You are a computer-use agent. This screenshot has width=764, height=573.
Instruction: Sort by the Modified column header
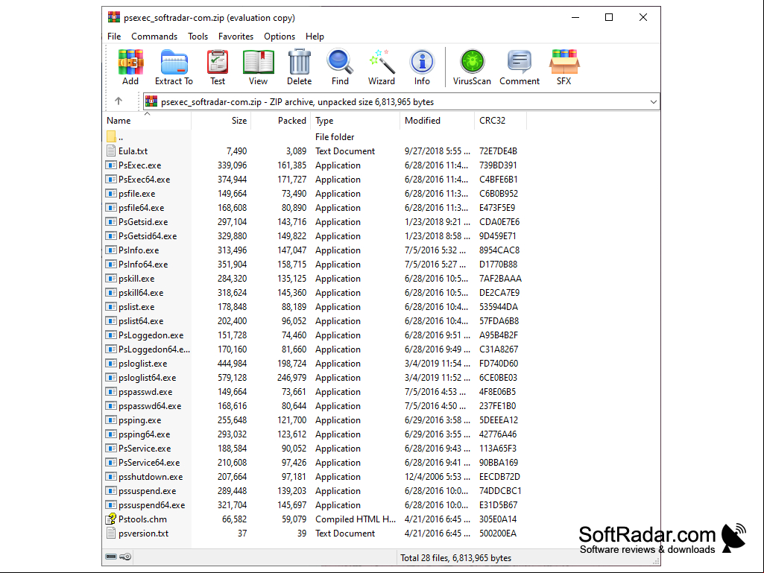point(437,121)
